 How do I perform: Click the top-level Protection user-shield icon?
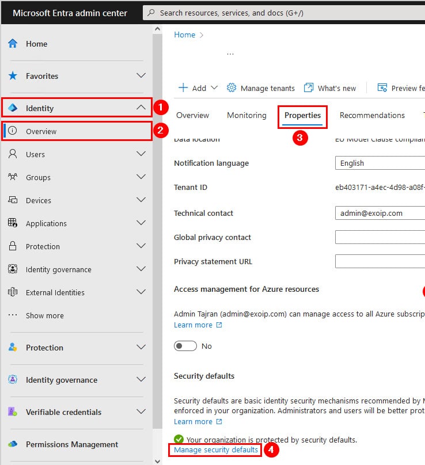tap(13, 347)
